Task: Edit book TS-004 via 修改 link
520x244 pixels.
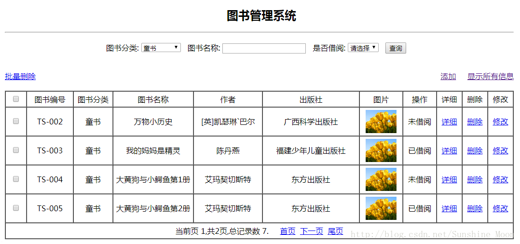Action: (500, 179)
